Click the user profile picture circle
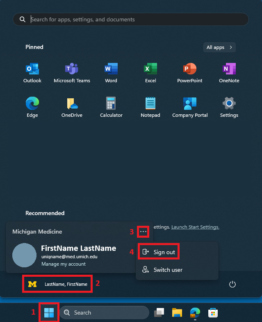The height and width of the screenshot is (322, 262). pyautogui.click(x=24, y=255)
